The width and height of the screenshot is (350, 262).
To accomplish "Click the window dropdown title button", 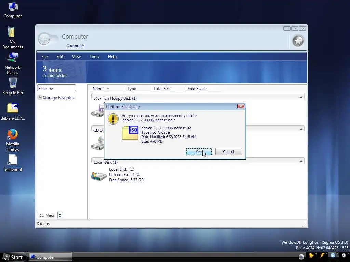I will [x=287, y=29].
